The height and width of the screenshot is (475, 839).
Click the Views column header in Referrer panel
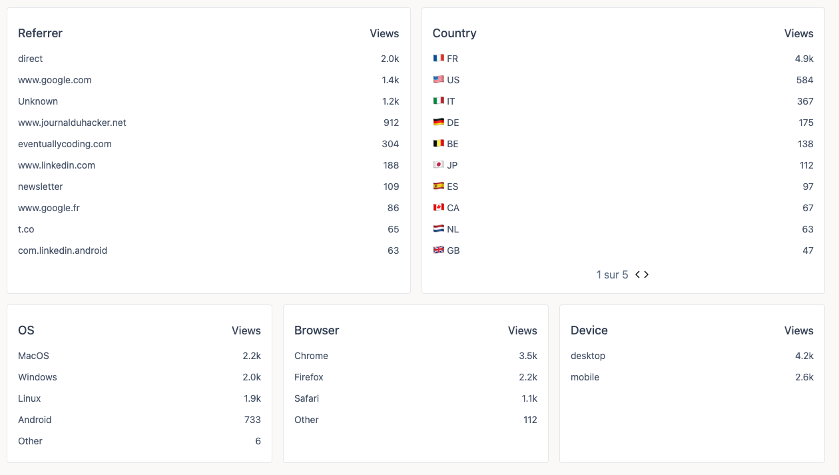coord(384,33)
